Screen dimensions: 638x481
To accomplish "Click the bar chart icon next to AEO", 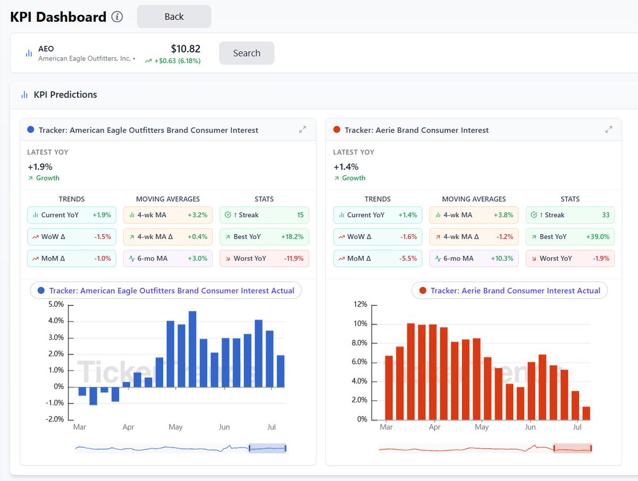I will point(29,53).
